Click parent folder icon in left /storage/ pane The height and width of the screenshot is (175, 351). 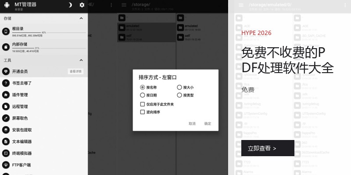[x=122, y=17]
